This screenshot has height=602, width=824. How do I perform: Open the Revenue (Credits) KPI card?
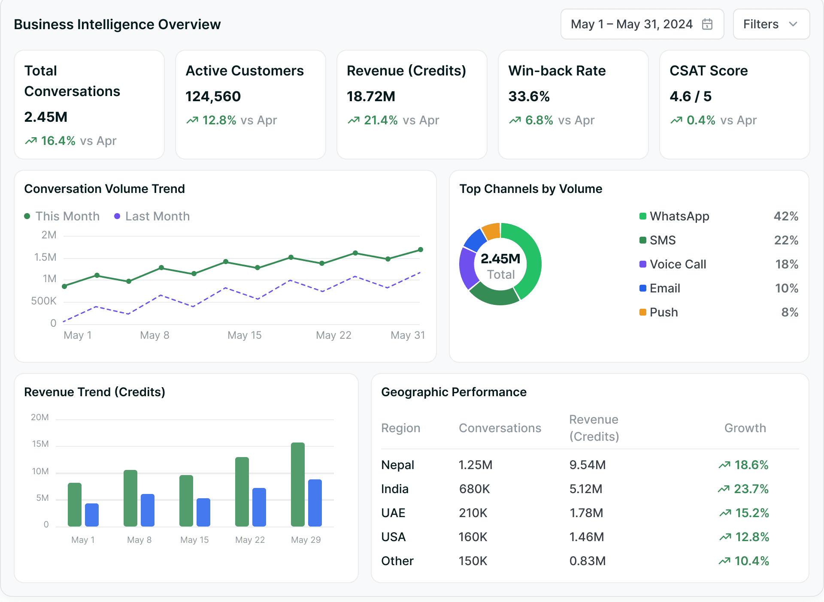coord(412,105)
